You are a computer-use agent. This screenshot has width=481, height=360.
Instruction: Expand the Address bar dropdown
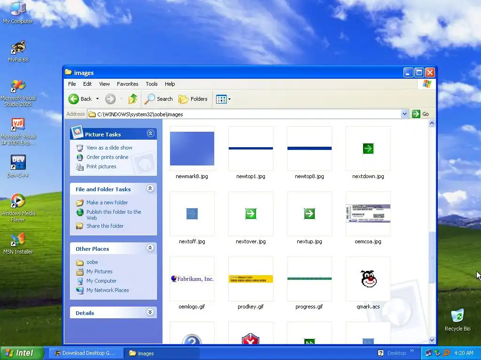404,114
